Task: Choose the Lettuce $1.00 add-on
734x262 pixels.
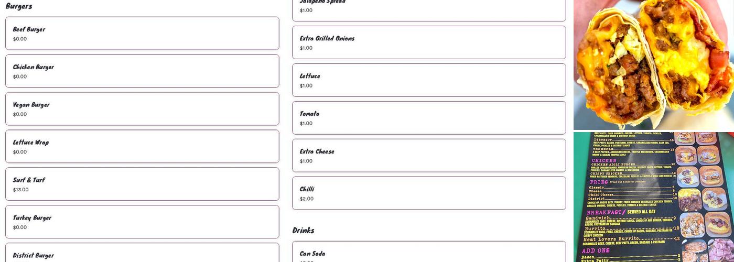Action: click(x=429, y=80)
